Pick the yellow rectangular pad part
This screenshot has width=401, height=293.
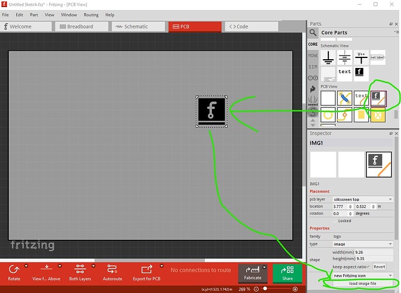tap(361, 115)
